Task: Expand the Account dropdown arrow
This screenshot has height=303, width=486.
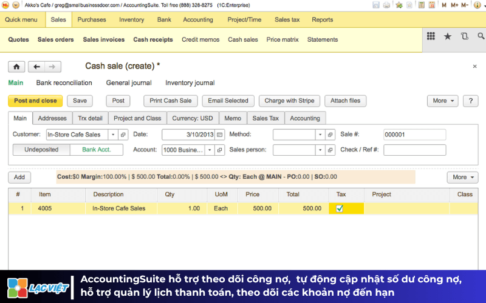Action: coord(210,150)
